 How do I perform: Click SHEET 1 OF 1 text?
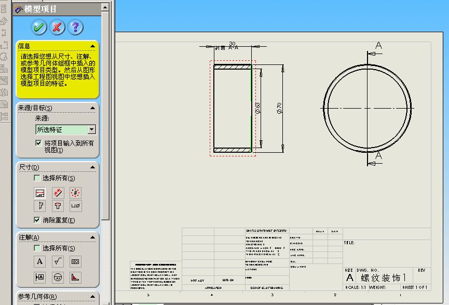click(x=415, y=287)
